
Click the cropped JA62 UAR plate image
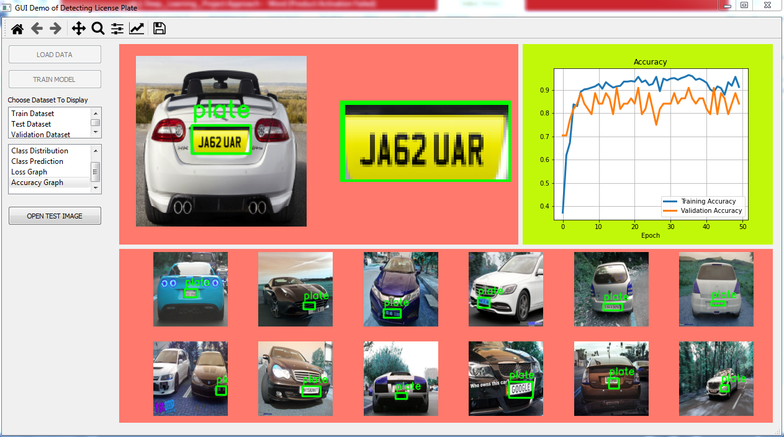(x=425, y=141)
